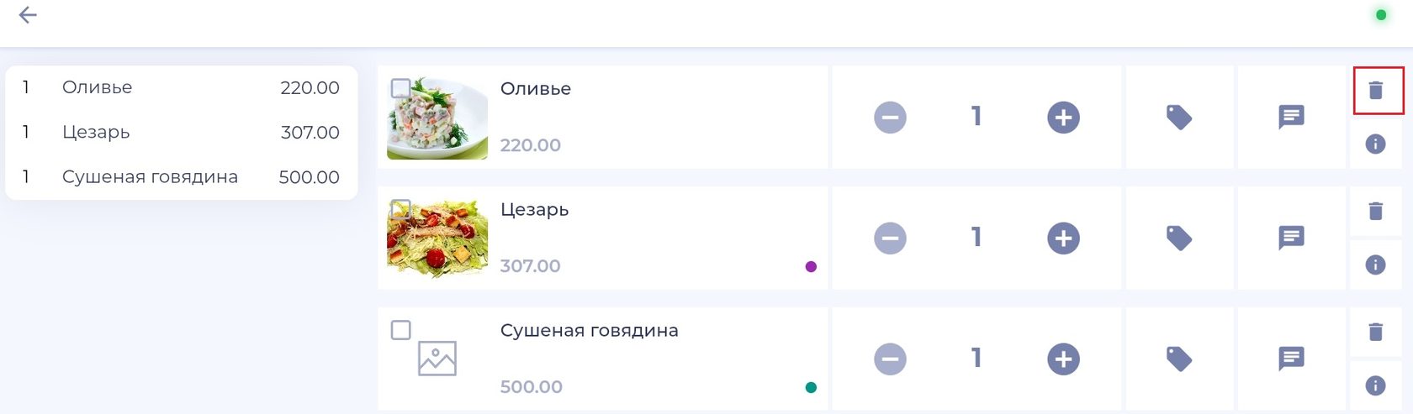This screenshot has width=1413, height=414.
Task: Open the discount tag for Оливье
Action: 1178,118
